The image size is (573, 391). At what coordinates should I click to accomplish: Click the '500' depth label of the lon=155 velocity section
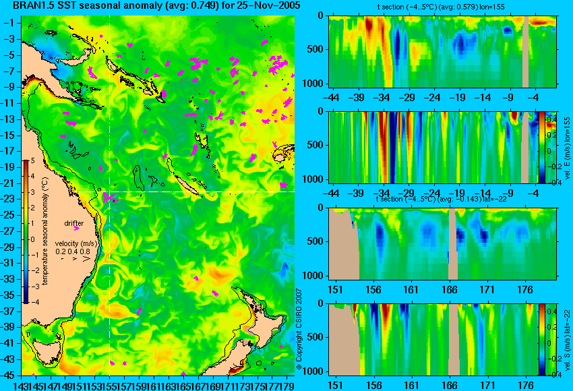(x=315, y=145)
